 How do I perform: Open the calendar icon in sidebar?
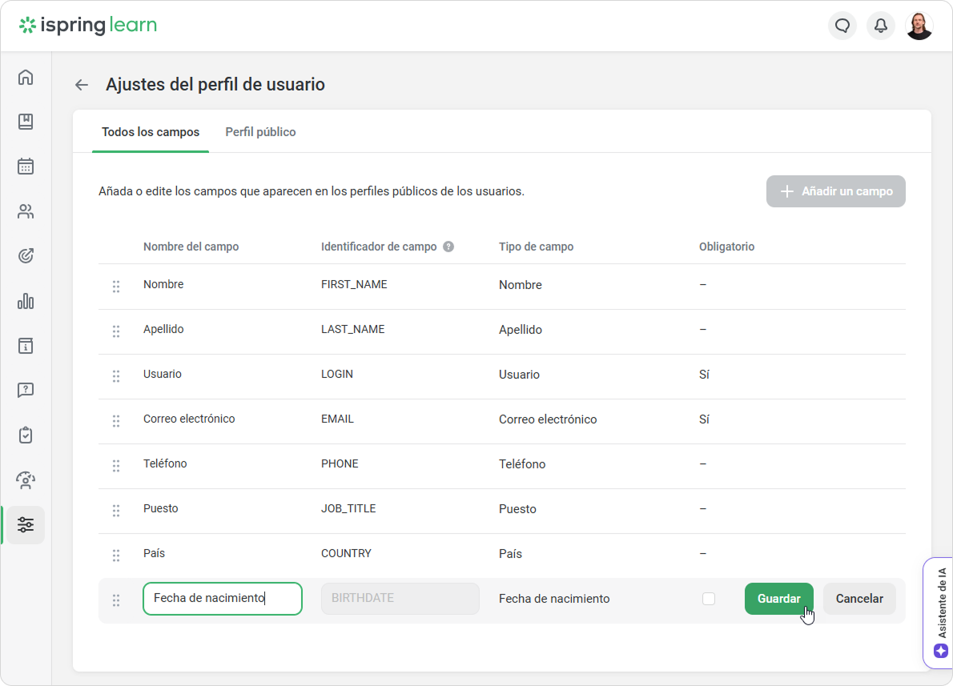26,166
